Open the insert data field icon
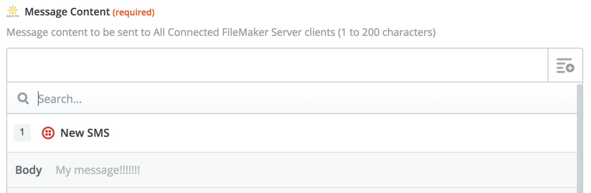591x193 pixels. pyautogui.click(x=565, y=65)
